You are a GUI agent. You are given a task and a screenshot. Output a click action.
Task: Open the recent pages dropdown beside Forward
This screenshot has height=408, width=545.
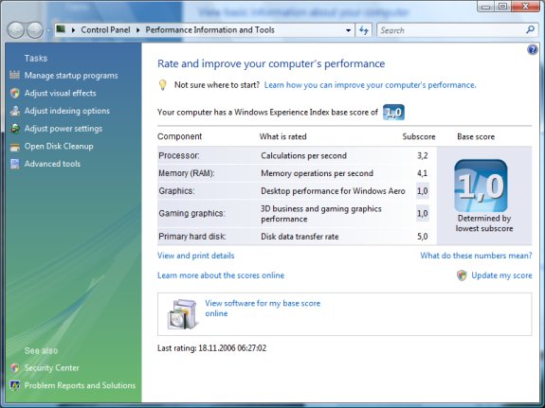point(48,30)
